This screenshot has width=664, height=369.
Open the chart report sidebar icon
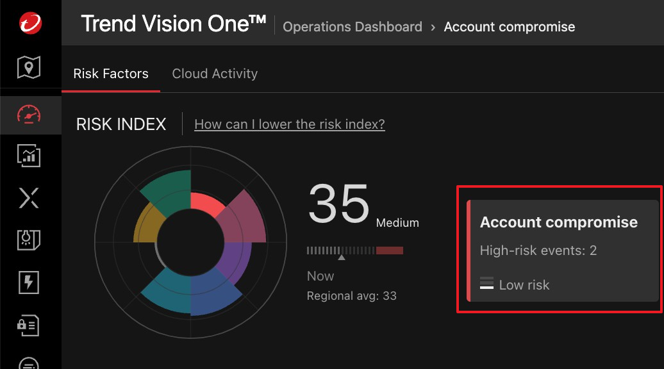(x=29, y=155)
